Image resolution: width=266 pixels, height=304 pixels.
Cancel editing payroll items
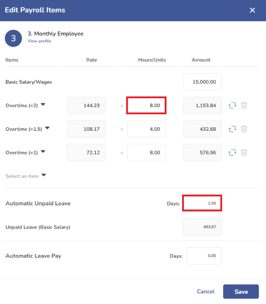click(206, 292)
